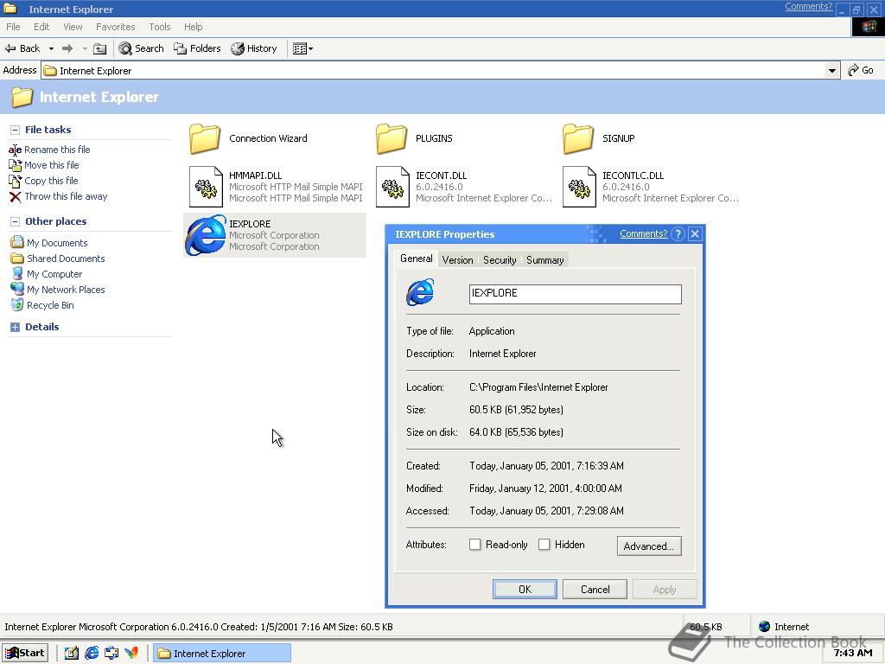Click the Advanced... attributes button
The width and height of the screenshot is (885, 664).
[649, 546]
